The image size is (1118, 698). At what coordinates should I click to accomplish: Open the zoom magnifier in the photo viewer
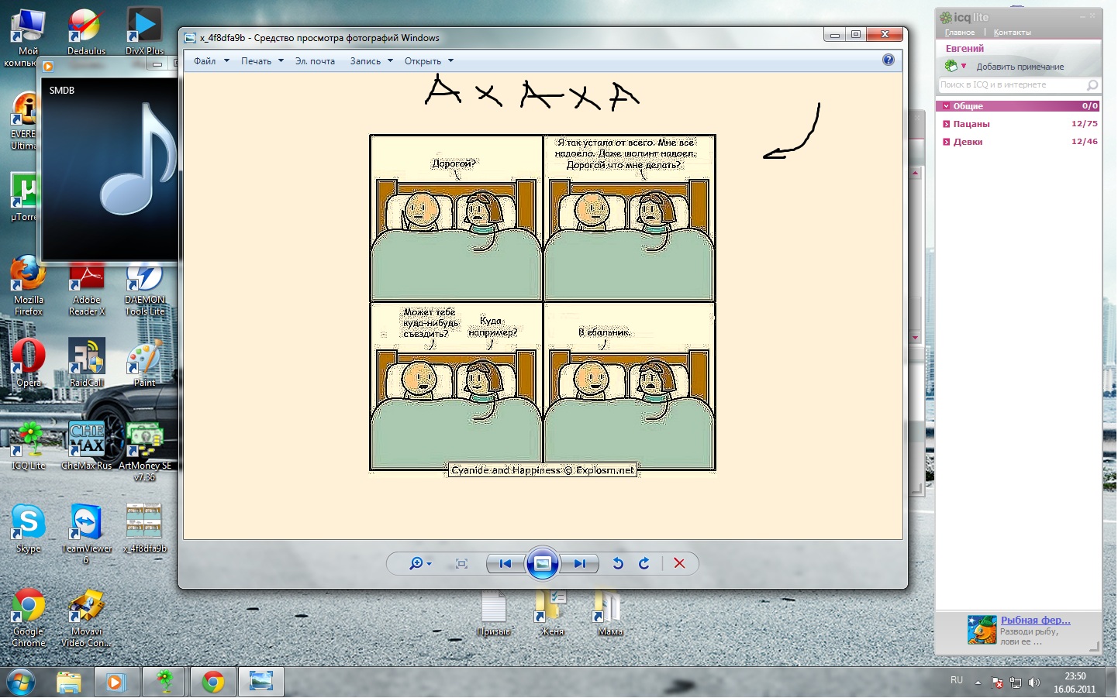420,564
